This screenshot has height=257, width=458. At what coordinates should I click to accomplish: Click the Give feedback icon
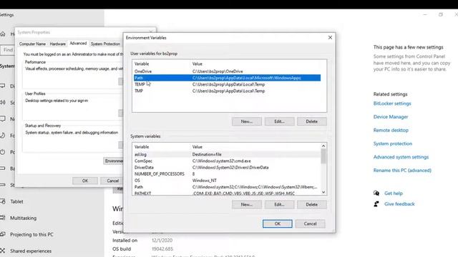[x=376, y=204]
